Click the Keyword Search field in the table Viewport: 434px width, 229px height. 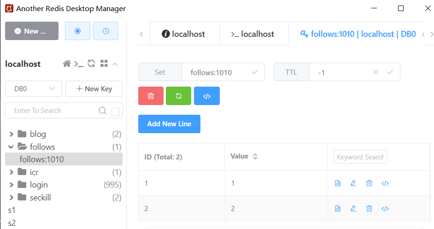[360, 157]
